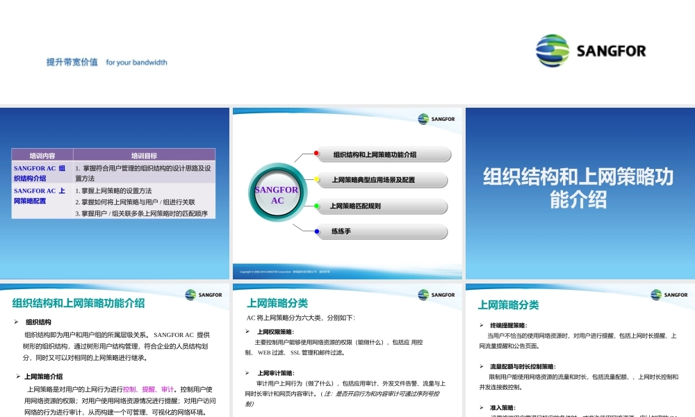Click the 提升带宽价值 for your bandwidth slogan

click(107, 62)
